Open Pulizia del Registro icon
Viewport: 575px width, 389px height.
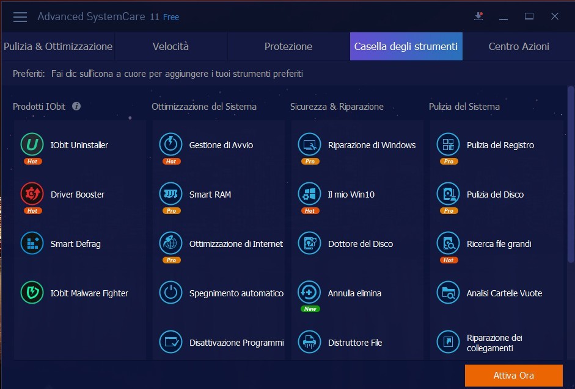(x=448, y=145)
